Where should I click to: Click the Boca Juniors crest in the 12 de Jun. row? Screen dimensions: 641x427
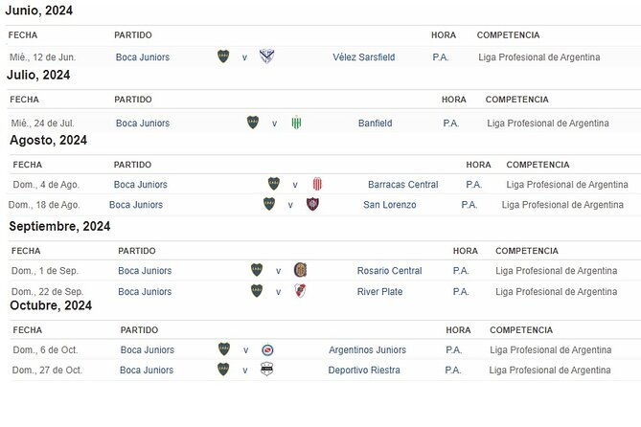(223, 56)
